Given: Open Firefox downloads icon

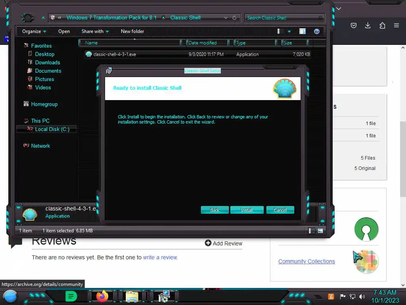Looking at the screenshot, I should click(368, 25).
